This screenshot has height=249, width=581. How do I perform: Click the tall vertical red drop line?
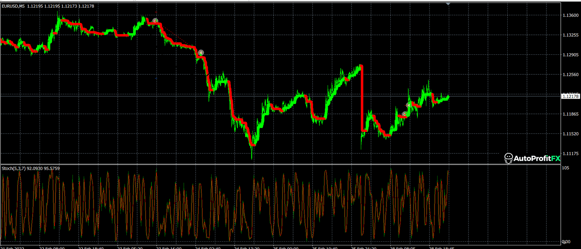point(362,98)
